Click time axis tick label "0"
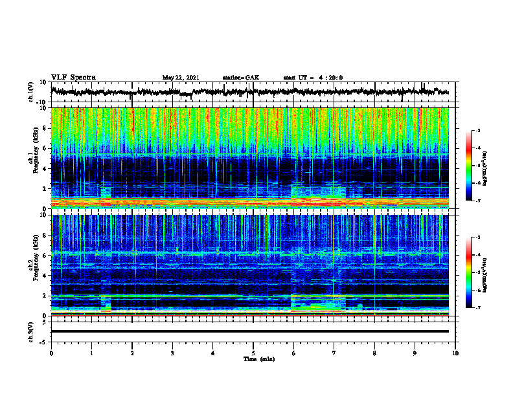 [51, 353]
